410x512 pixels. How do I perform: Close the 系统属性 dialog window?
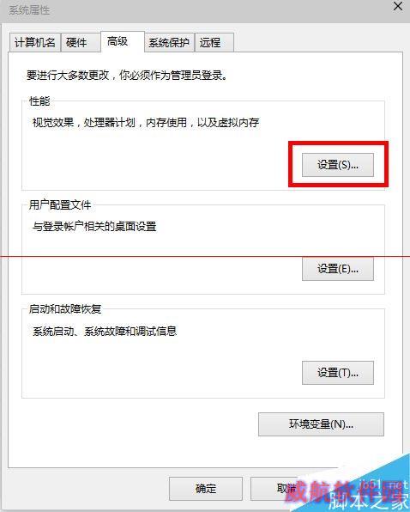coord(398,6)
